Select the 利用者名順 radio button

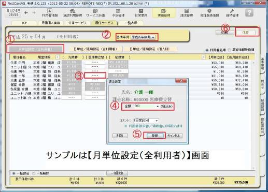[207, 50]
